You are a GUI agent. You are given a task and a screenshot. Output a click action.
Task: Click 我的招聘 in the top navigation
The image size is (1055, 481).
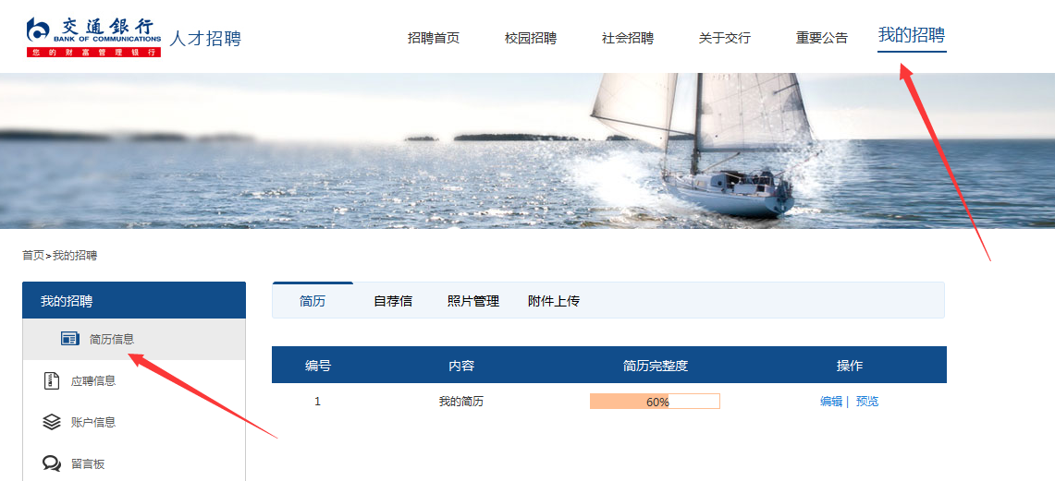912,36
